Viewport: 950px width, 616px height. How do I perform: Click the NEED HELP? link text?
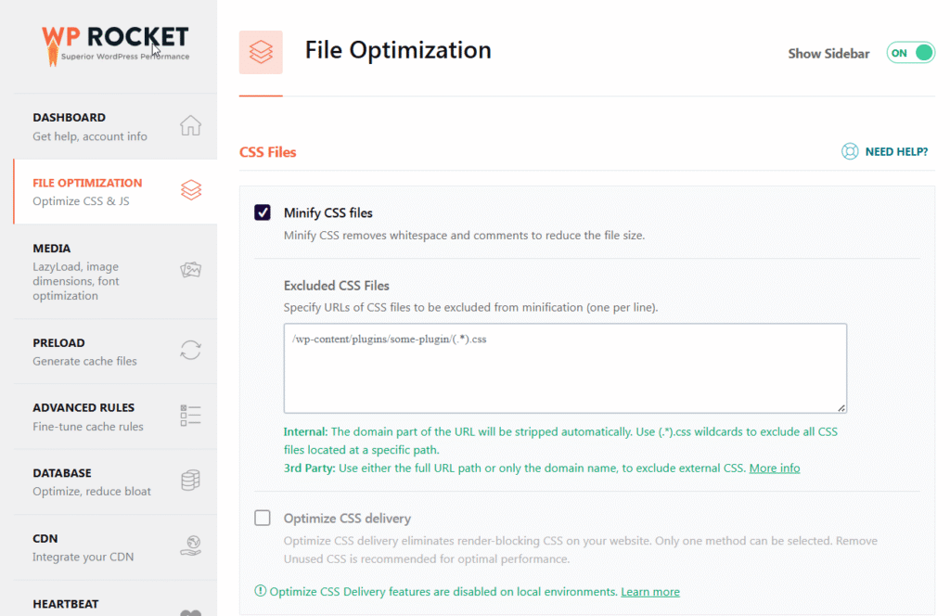coord(896,151)
